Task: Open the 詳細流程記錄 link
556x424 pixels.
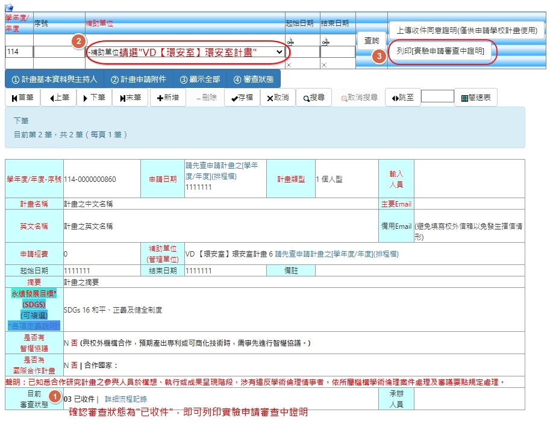Action: (126, 399)
